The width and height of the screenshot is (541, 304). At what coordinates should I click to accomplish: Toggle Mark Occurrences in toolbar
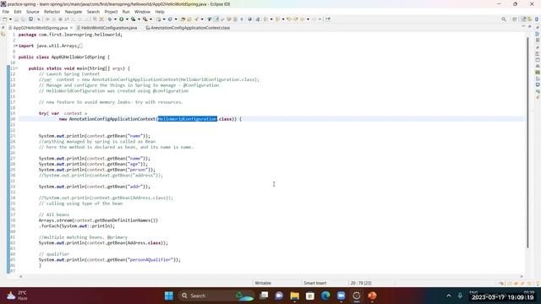click(x=216, y=19)
